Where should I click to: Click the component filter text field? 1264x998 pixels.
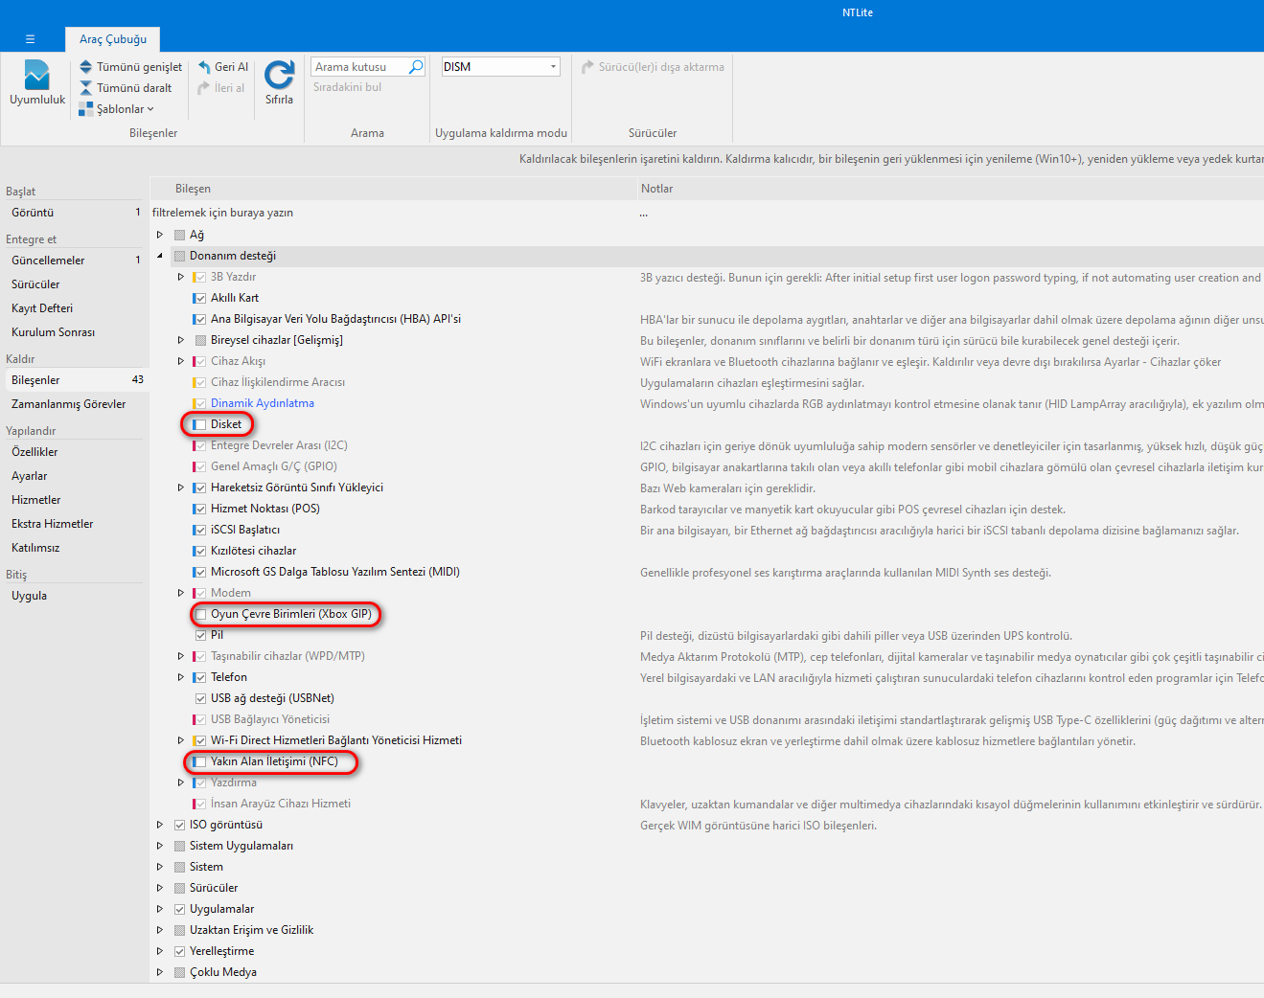[393, 213]
